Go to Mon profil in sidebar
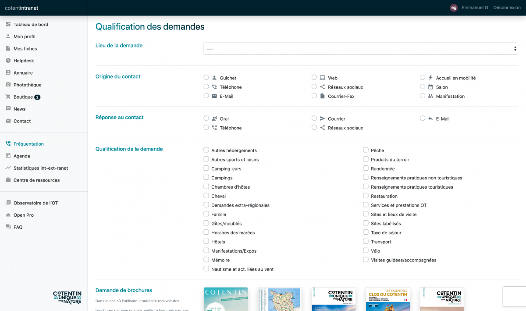Screen dimensions: 526x311 25,36
